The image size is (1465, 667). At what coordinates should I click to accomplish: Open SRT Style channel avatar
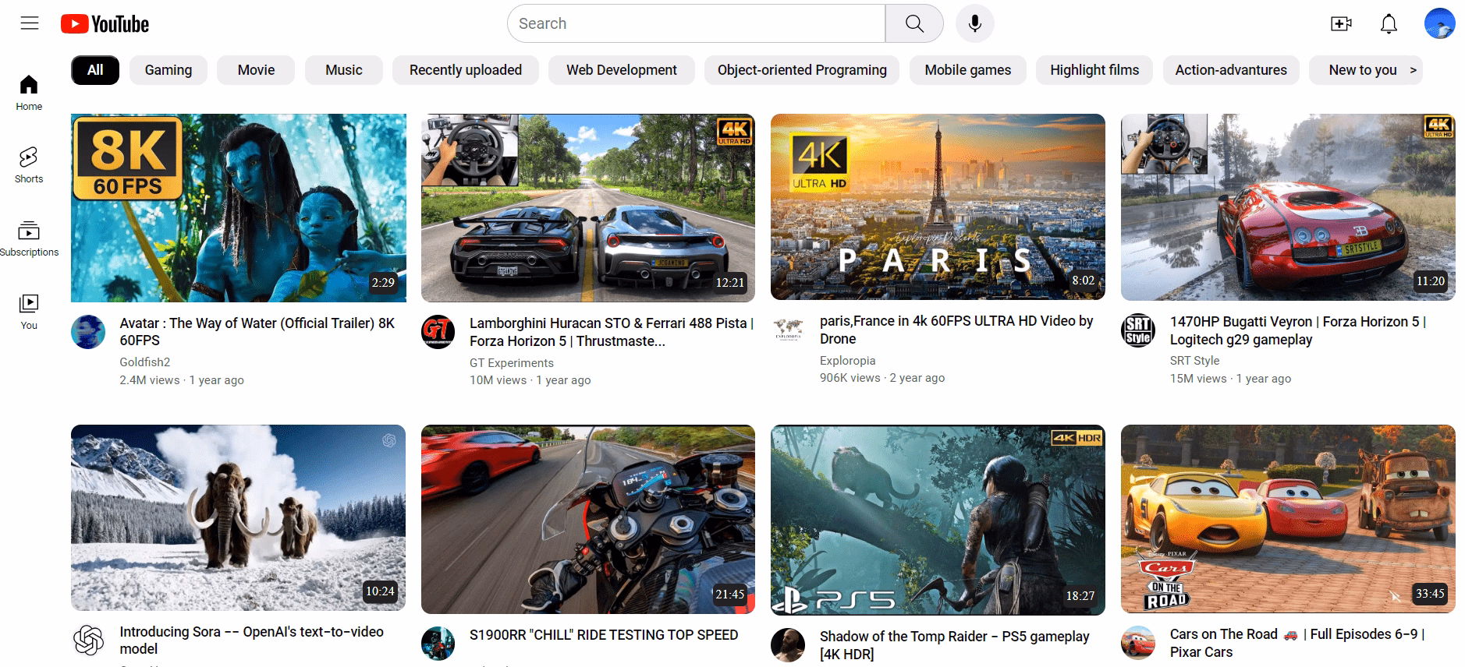click(x=1138, y=330)
